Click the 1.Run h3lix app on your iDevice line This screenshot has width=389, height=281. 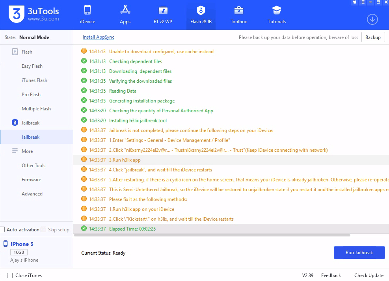(141, 209)
